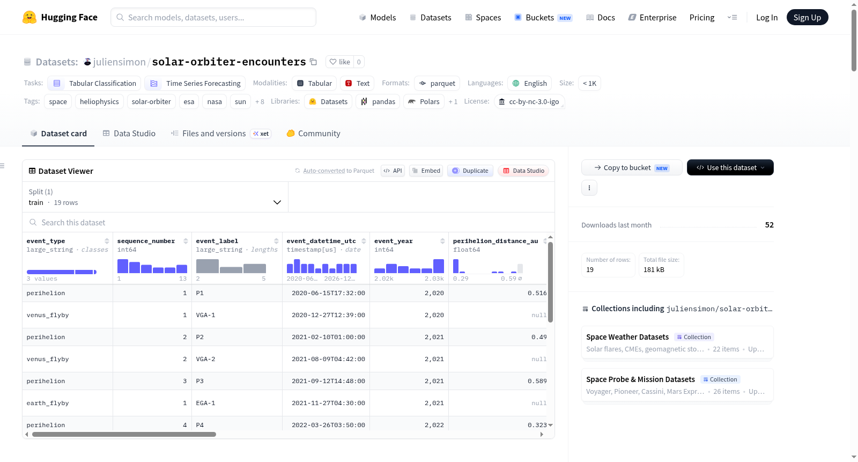
Task: Click the event_year histogram range
Action: tap(409, 266)
